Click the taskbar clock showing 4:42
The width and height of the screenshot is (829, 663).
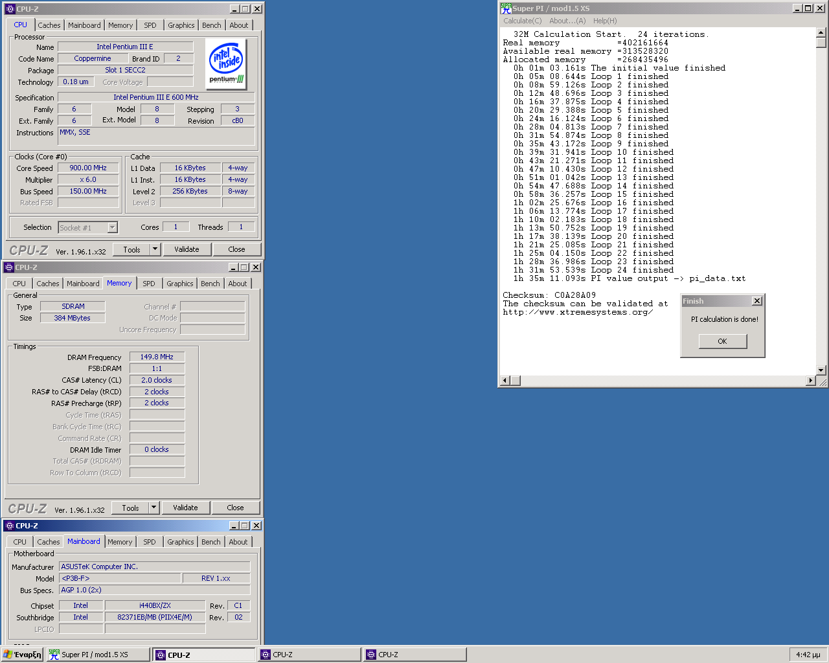[x=808, y=655]
